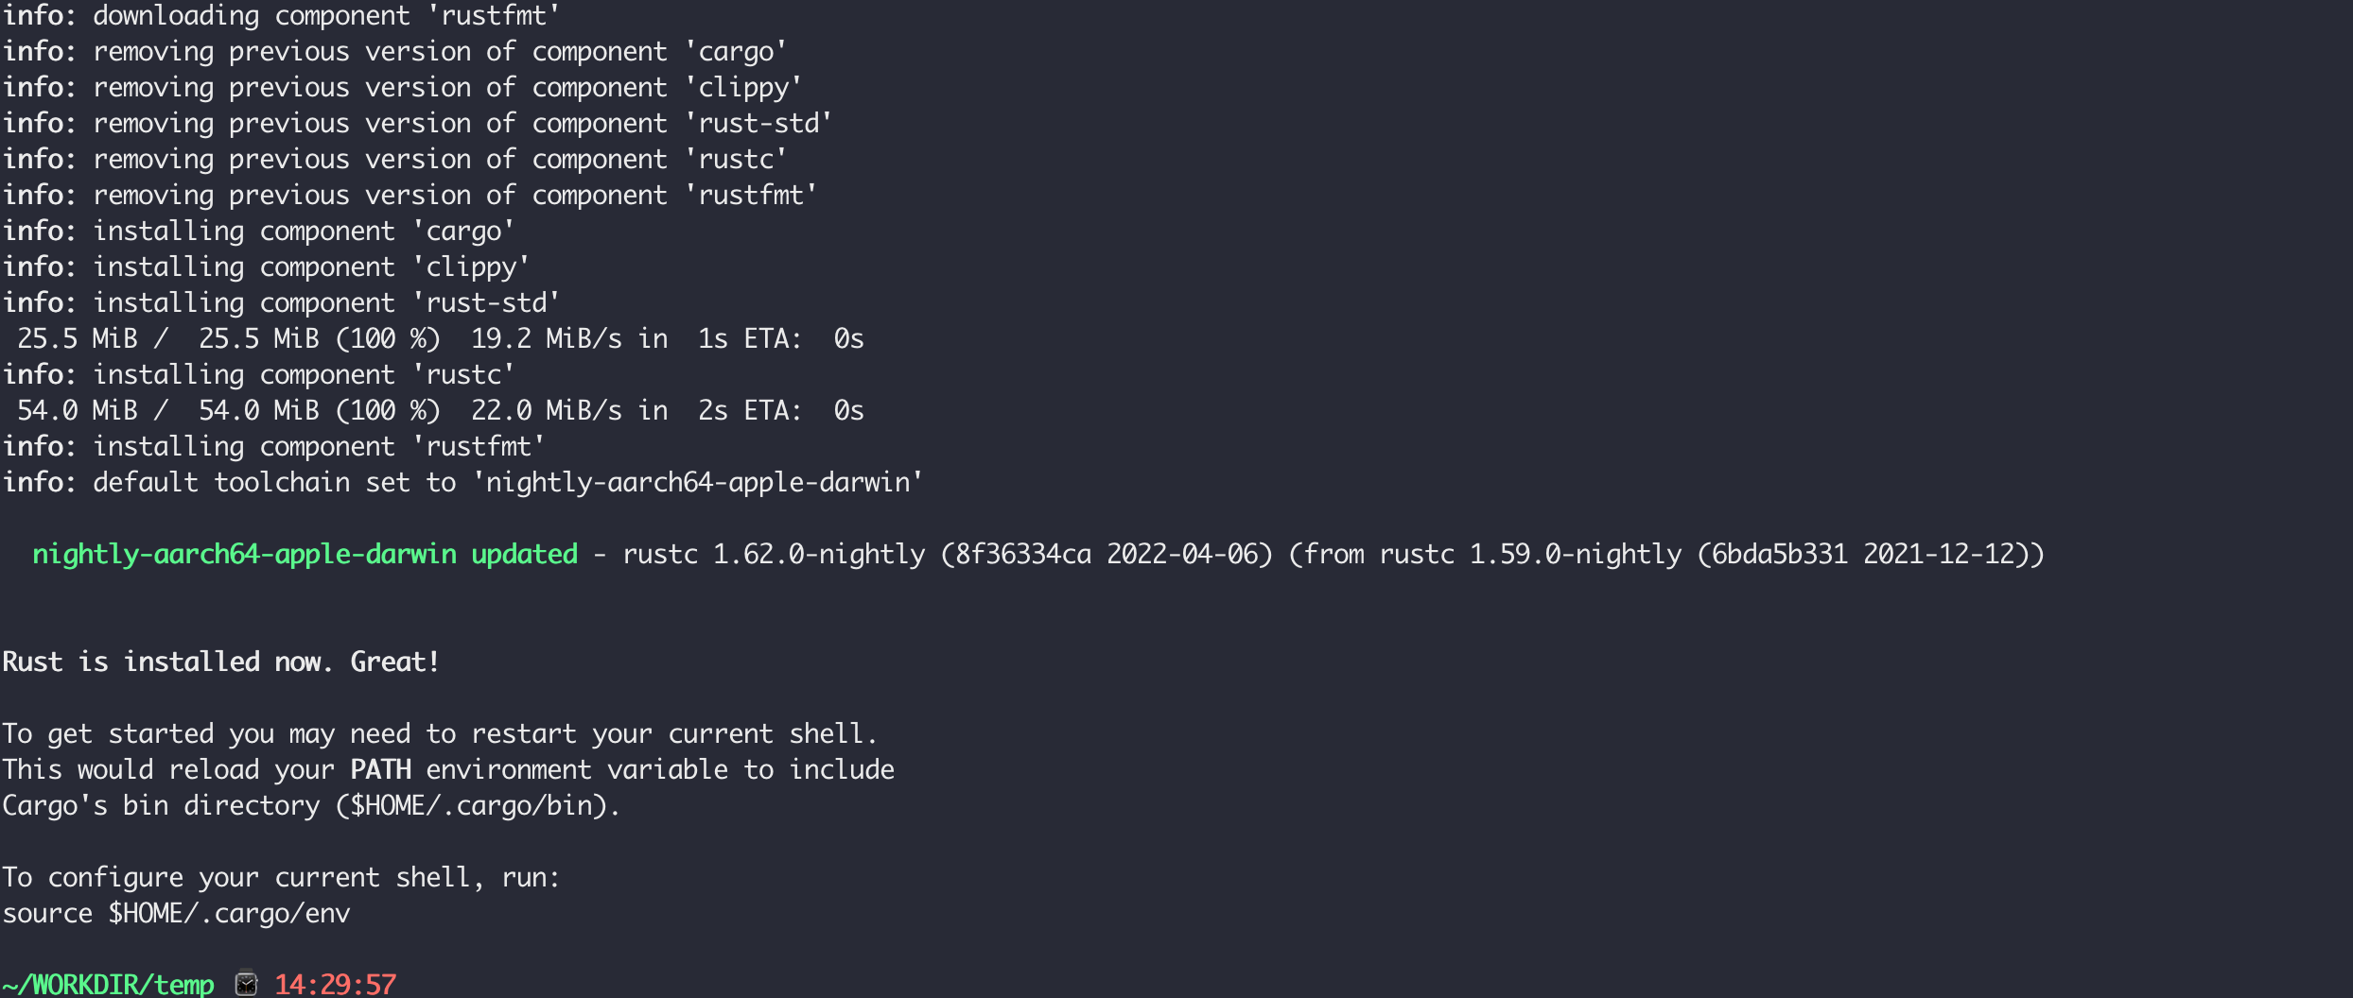Viewport: 2353px width, 998px height.
Task: Click the bold PATH word
Action: point(380,769)
